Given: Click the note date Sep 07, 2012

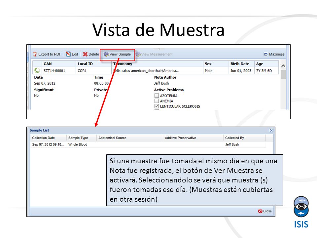Looking at the screenshot, I should [x=45, y=83].
